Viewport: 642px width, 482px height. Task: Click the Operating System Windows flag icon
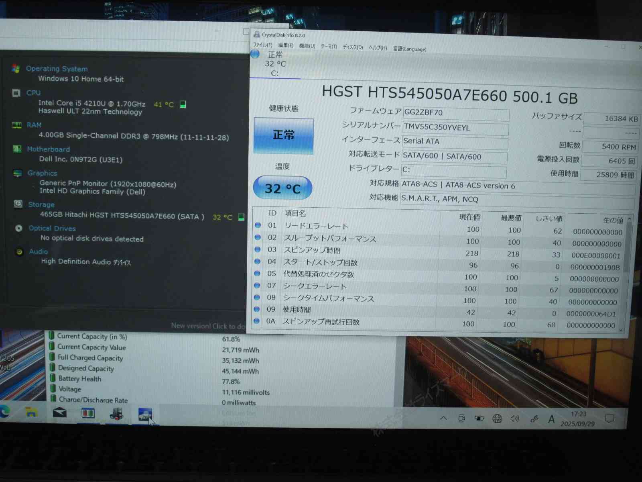pos(16,69)
